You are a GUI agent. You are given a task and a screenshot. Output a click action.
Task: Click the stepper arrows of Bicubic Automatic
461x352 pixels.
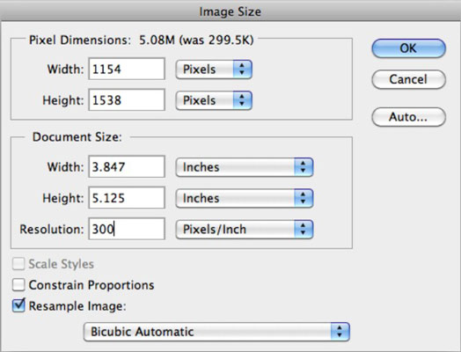340,332
